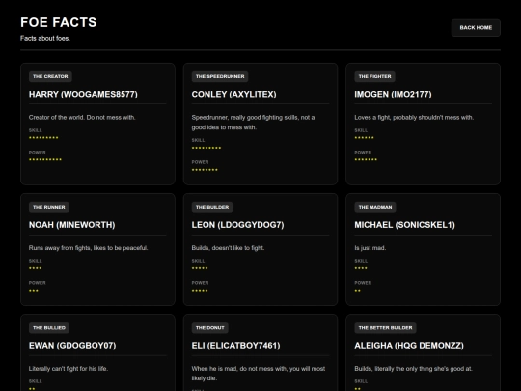Click Conley's skill star rating

pos(206,148)
